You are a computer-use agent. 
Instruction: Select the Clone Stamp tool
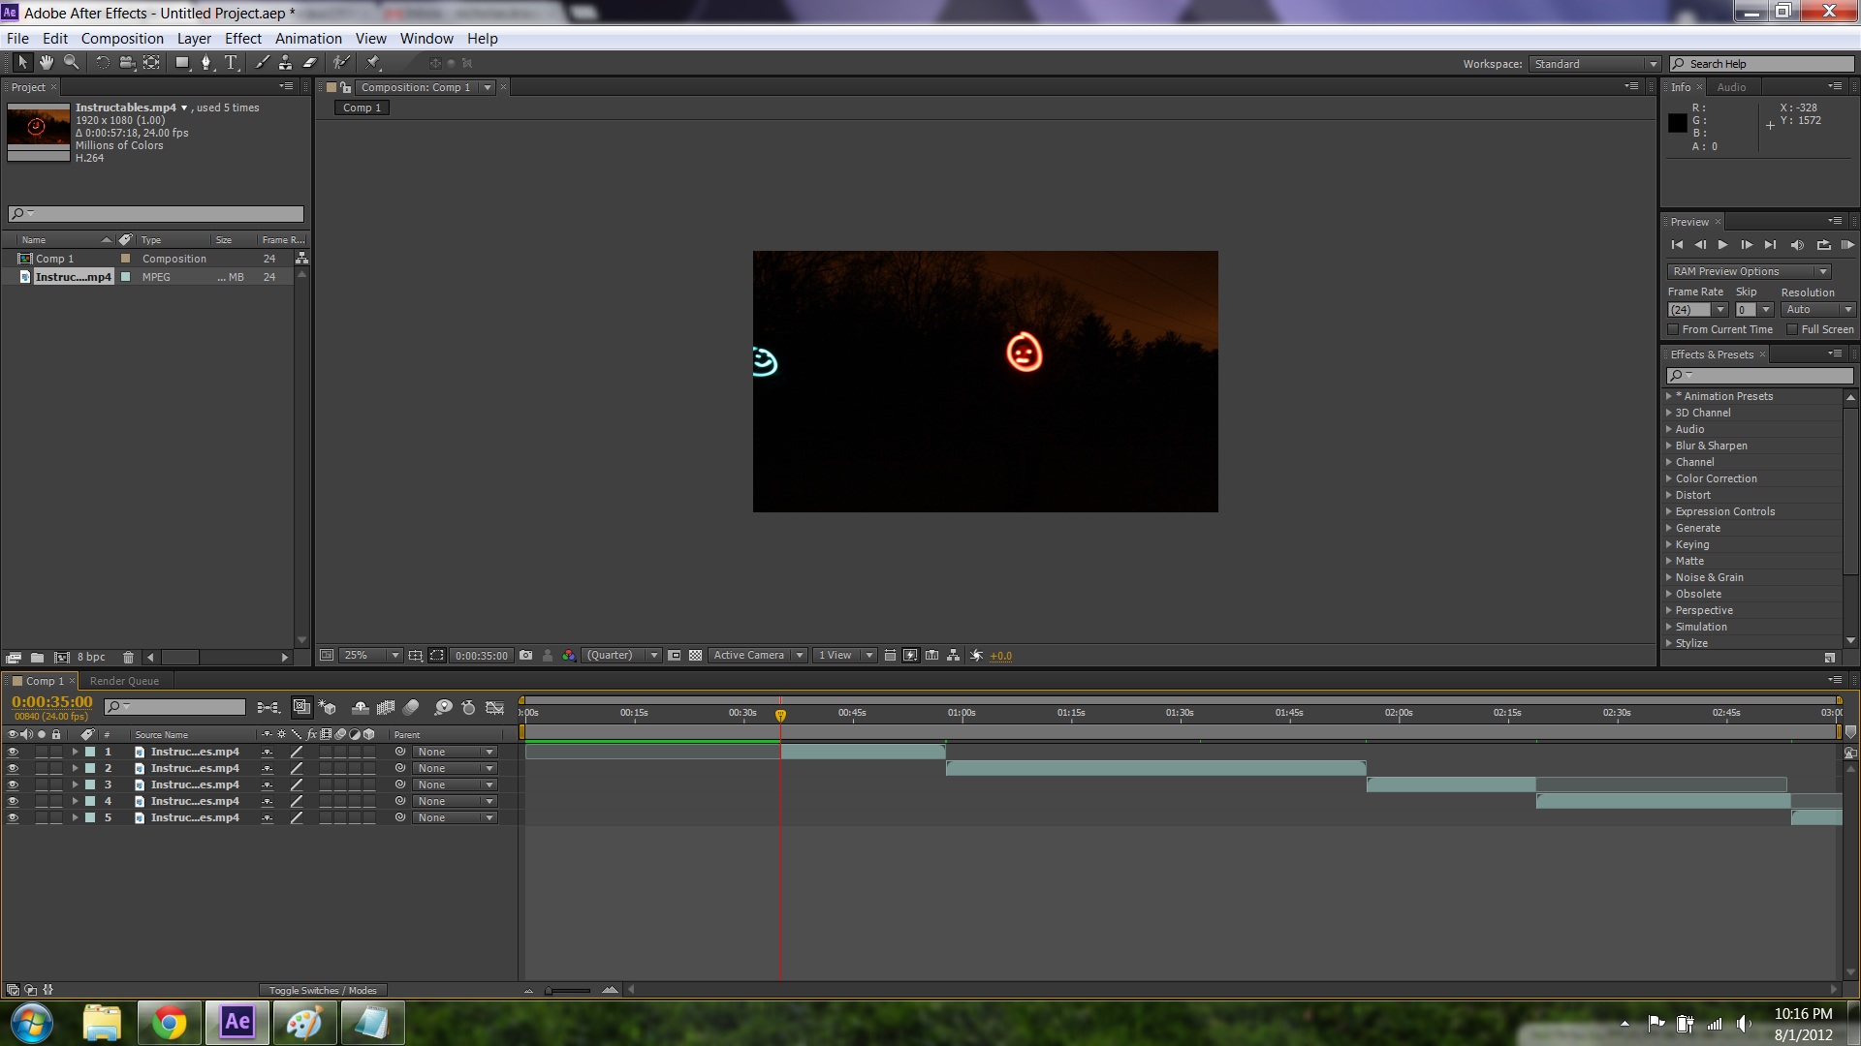pyautogui.click(x=285, y=62)
